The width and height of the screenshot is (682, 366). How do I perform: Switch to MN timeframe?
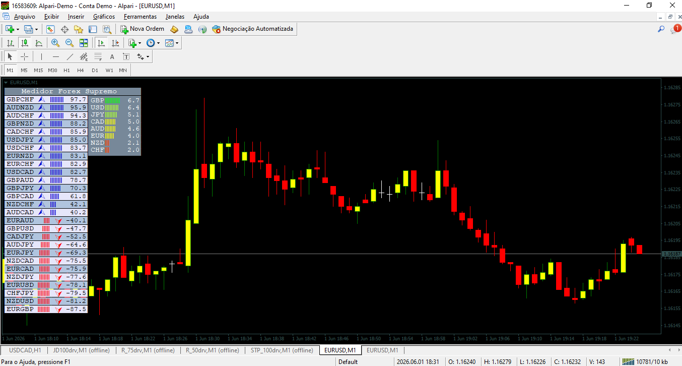(123, 70)
